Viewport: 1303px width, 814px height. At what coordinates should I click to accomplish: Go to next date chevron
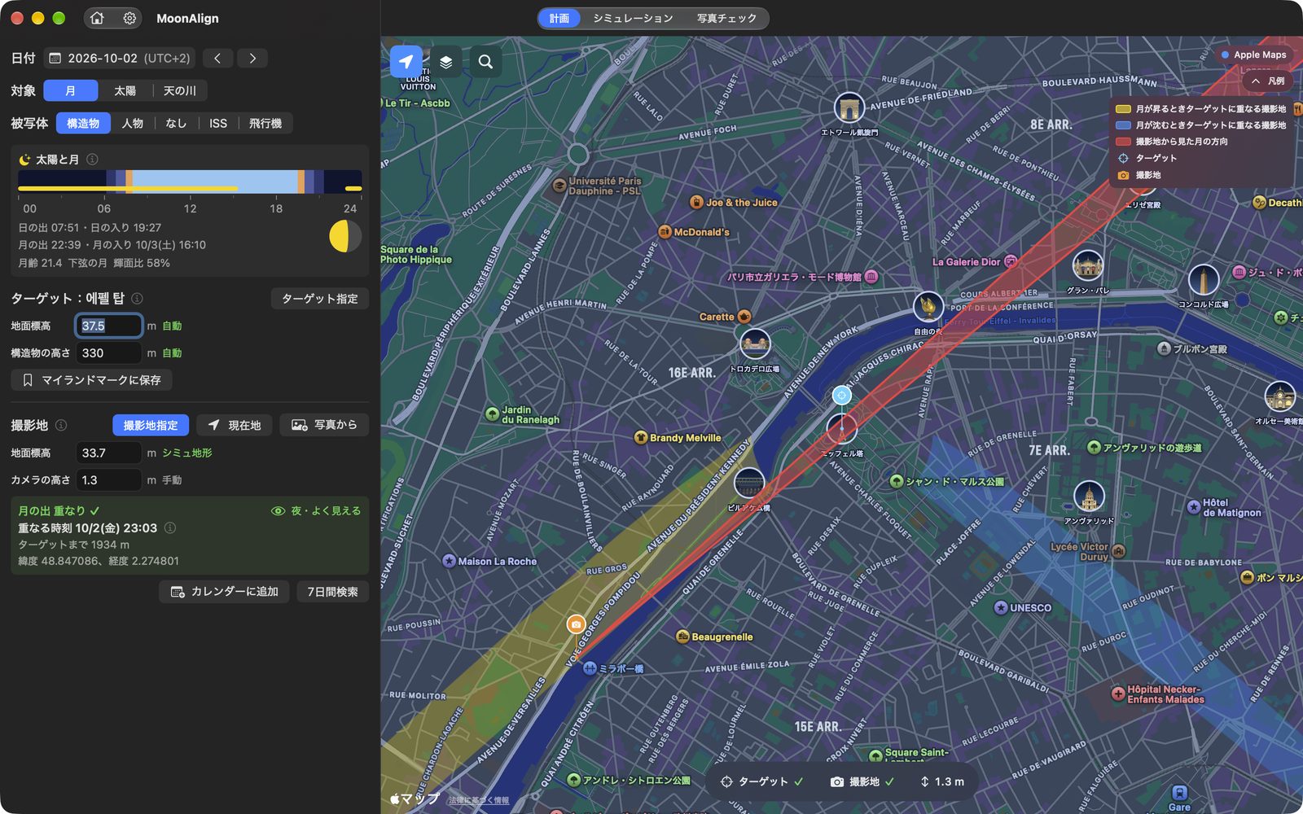[252, 58]
